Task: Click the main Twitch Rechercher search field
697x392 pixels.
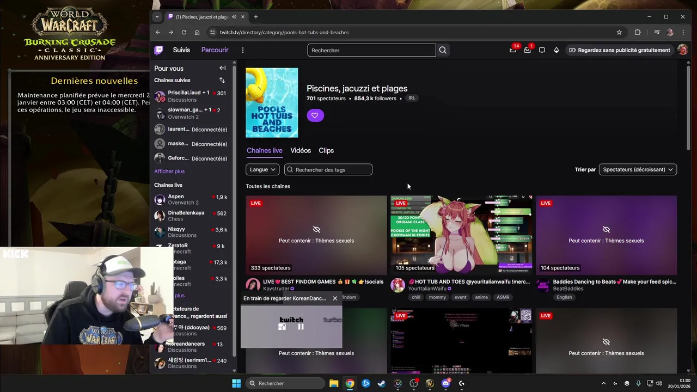Action: [371, 50]
